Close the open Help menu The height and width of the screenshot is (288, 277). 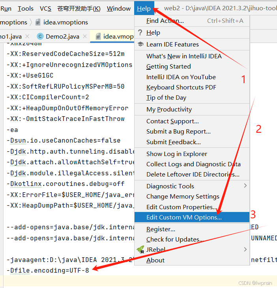pos(144,8)
